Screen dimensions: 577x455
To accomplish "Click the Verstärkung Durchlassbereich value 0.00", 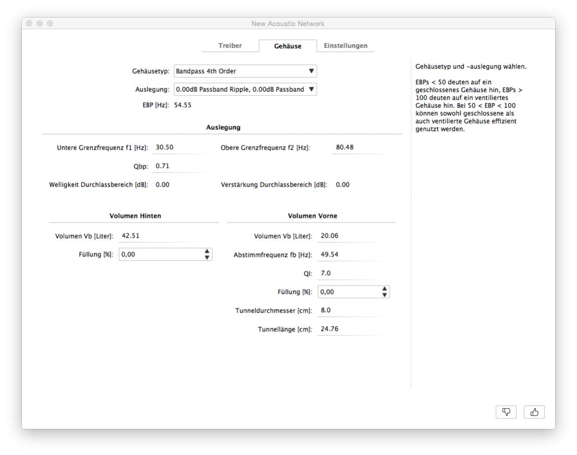I will [342, 185].
